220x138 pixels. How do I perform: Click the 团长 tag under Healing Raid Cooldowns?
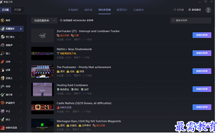pyautogui.click(x=75, y=90)
